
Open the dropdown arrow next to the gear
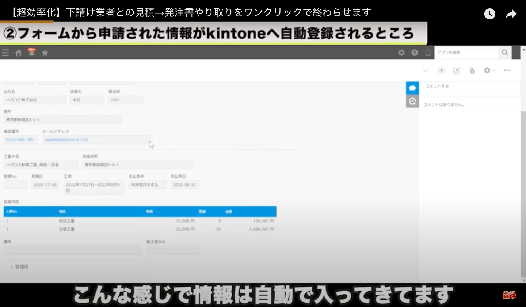[x=493, y=70]
